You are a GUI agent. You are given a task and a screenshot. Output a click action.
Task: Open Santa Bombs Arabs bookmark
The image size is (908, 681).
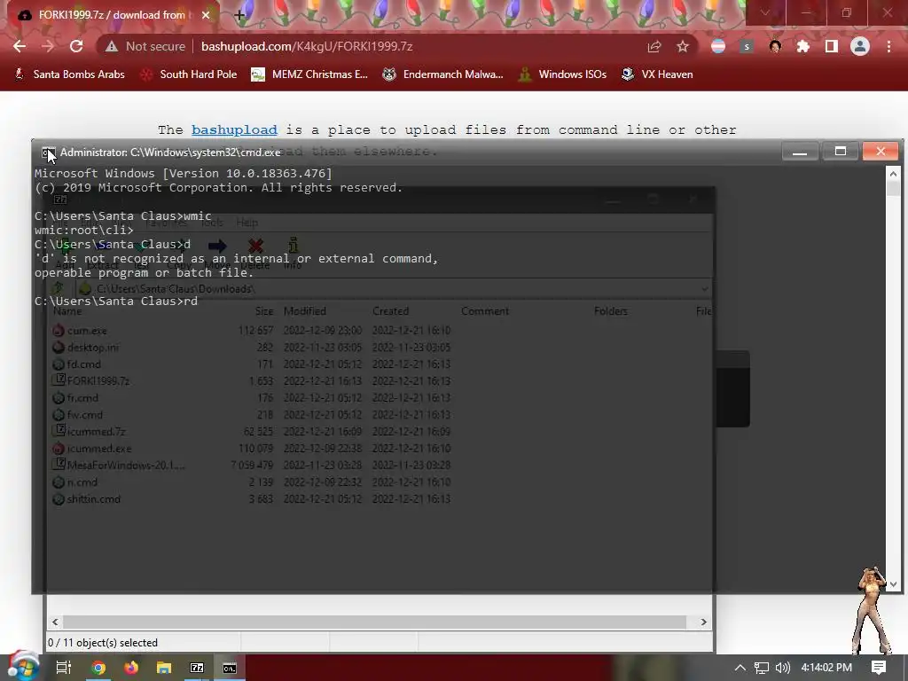pyautogui.click(x=69, y=74)
